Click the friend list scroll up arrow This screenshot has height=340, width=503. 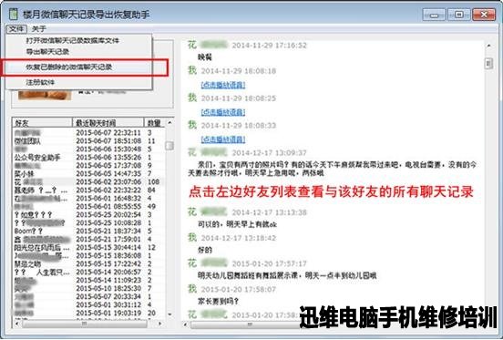(x=169, y=123)
